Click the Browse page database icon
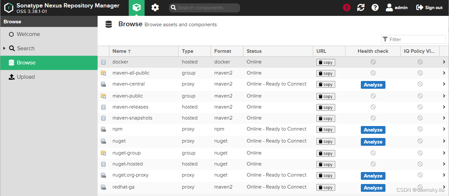 coord(109,24)
